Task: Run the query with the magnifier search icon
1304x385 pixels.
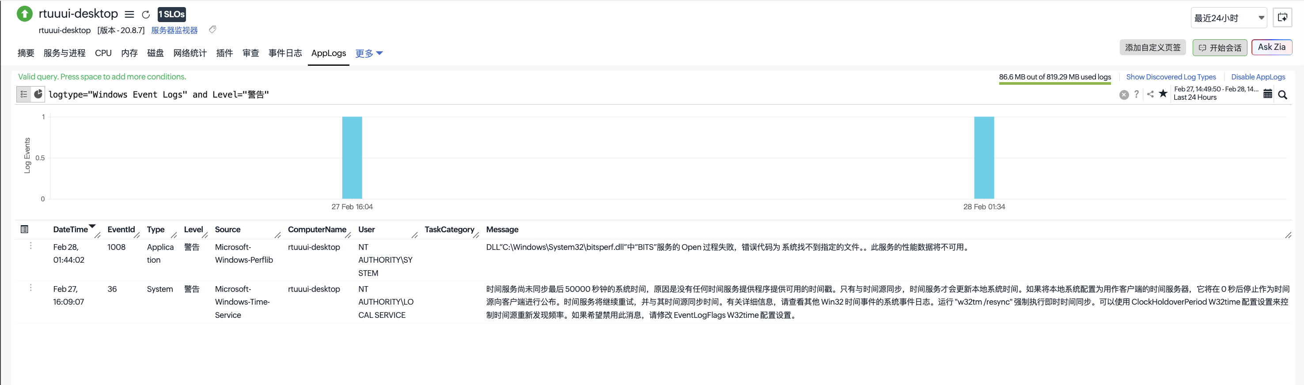Action: (1282, 94)
